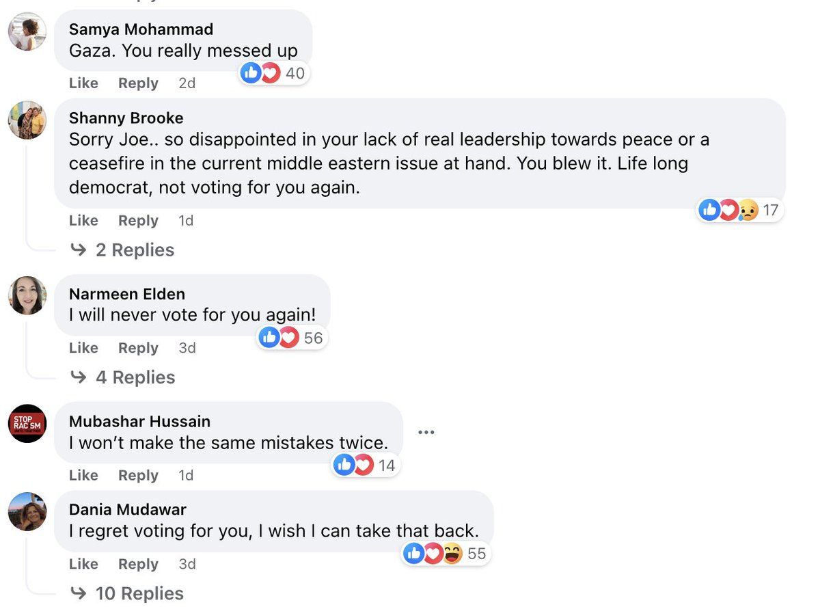Open Samya Mohammad's profile picture
The width and height of the screenshot is (820, 607).
(x=27, y=32)
